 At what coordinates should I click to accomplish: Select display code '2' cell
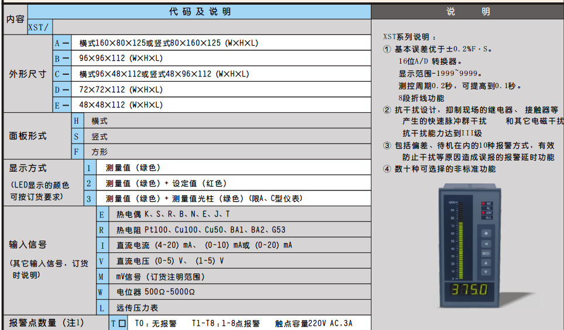pos(90,183)
